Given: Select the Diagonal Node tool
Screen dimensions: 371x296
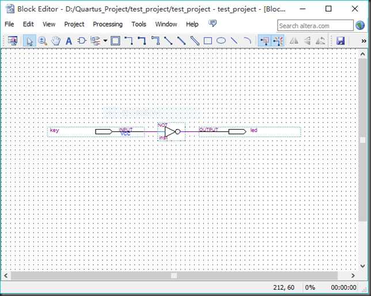Looking at the screenshot, I should tap(168, 41).
